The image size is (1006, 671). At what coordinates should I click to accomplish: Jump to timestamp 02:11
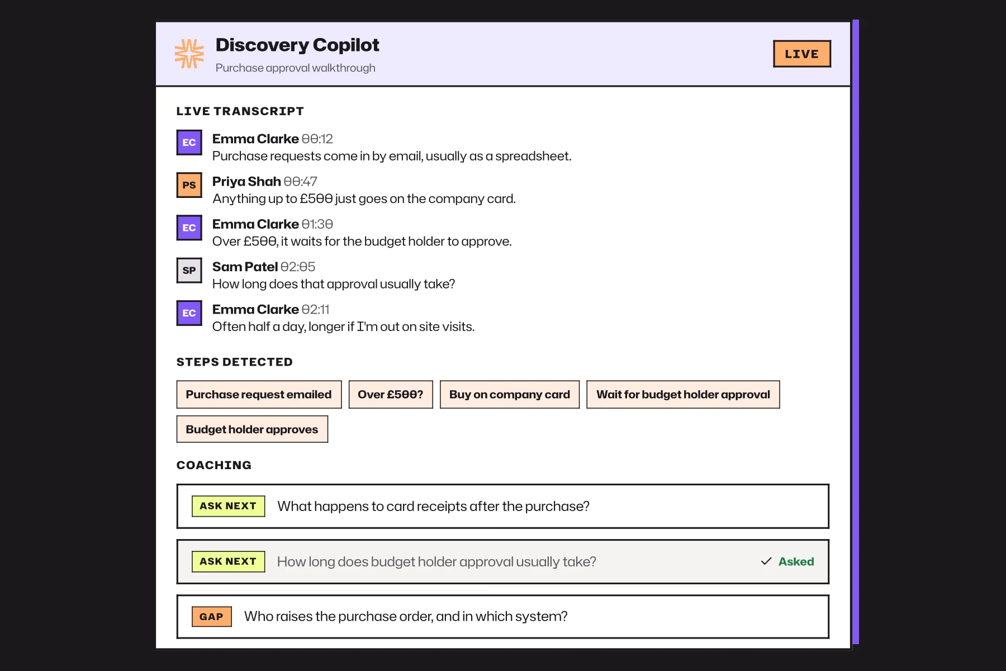316,310
